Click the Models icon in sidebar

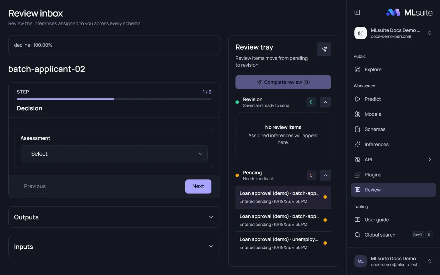point(357,114)
